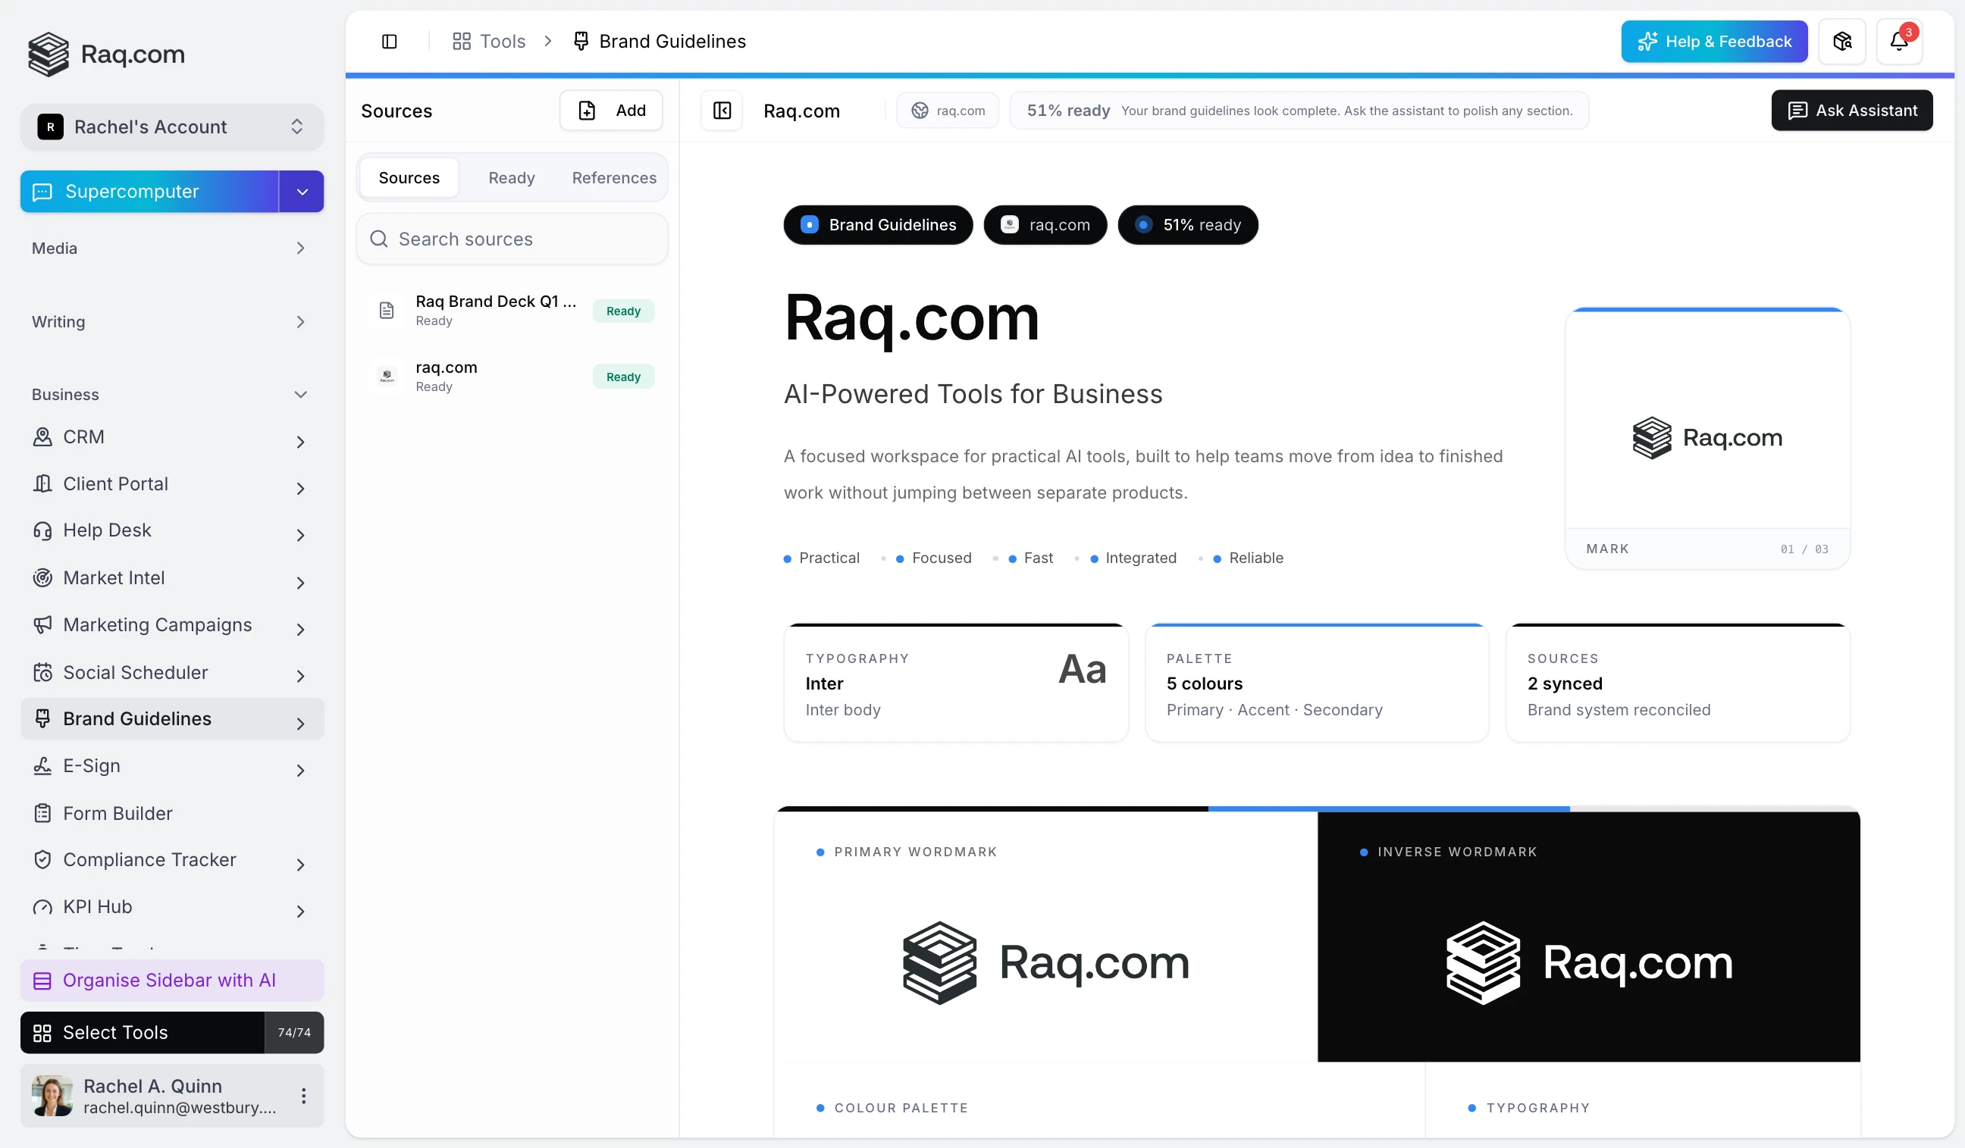The width and height of the screenshot is (1965, 1148).
Task: Click the Select Tools grid icon
Action: tap(42, 1033)
